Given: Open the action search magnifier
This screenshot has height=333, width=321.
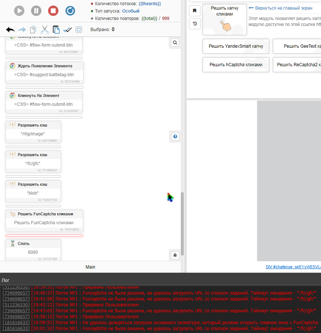Looking at the screenshot, I should pos(175,43).
